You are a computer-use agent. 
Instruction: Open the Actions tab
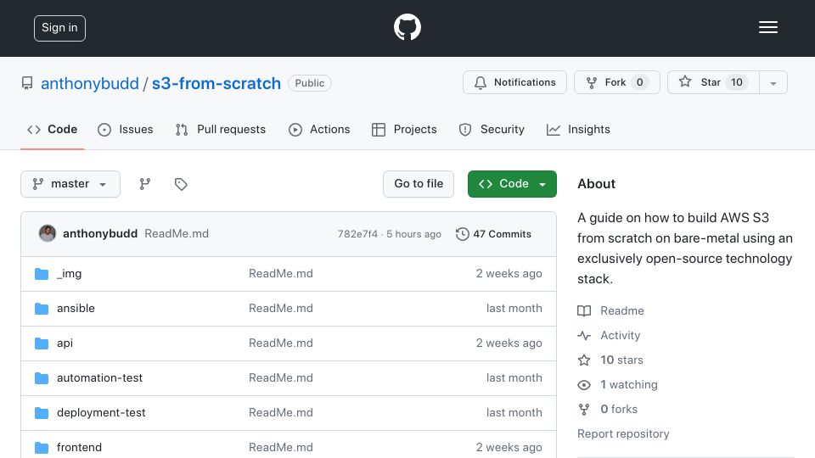point(319,129)
